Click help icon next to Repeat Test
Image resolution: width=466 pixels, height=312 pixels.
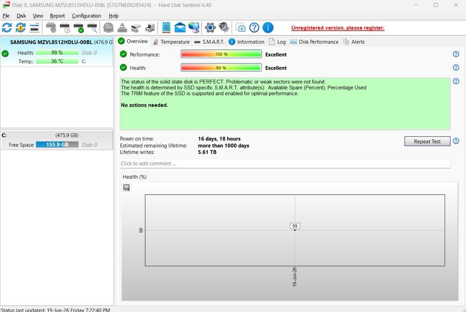[456, 141]
